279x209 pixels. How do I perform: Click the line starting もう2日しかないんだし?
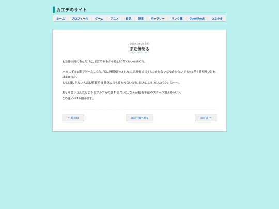coord(121,83)
